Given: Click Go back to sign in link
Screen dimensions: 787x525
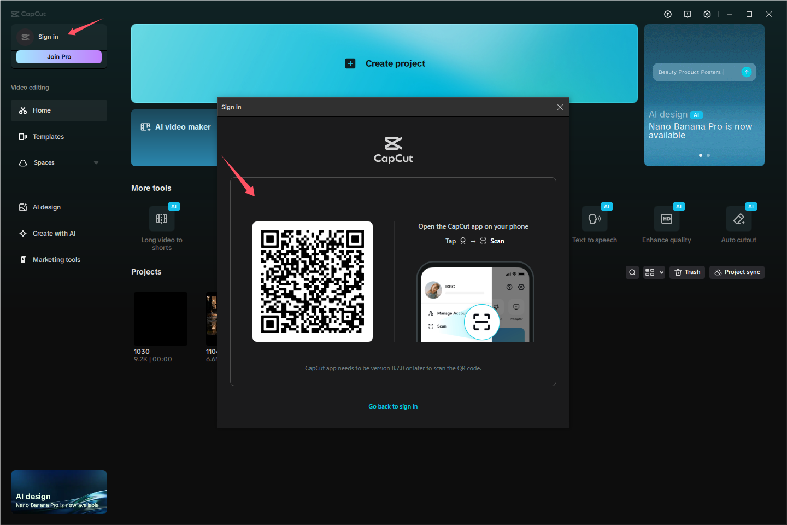Looking at the screenshot, I should (393, 406).
